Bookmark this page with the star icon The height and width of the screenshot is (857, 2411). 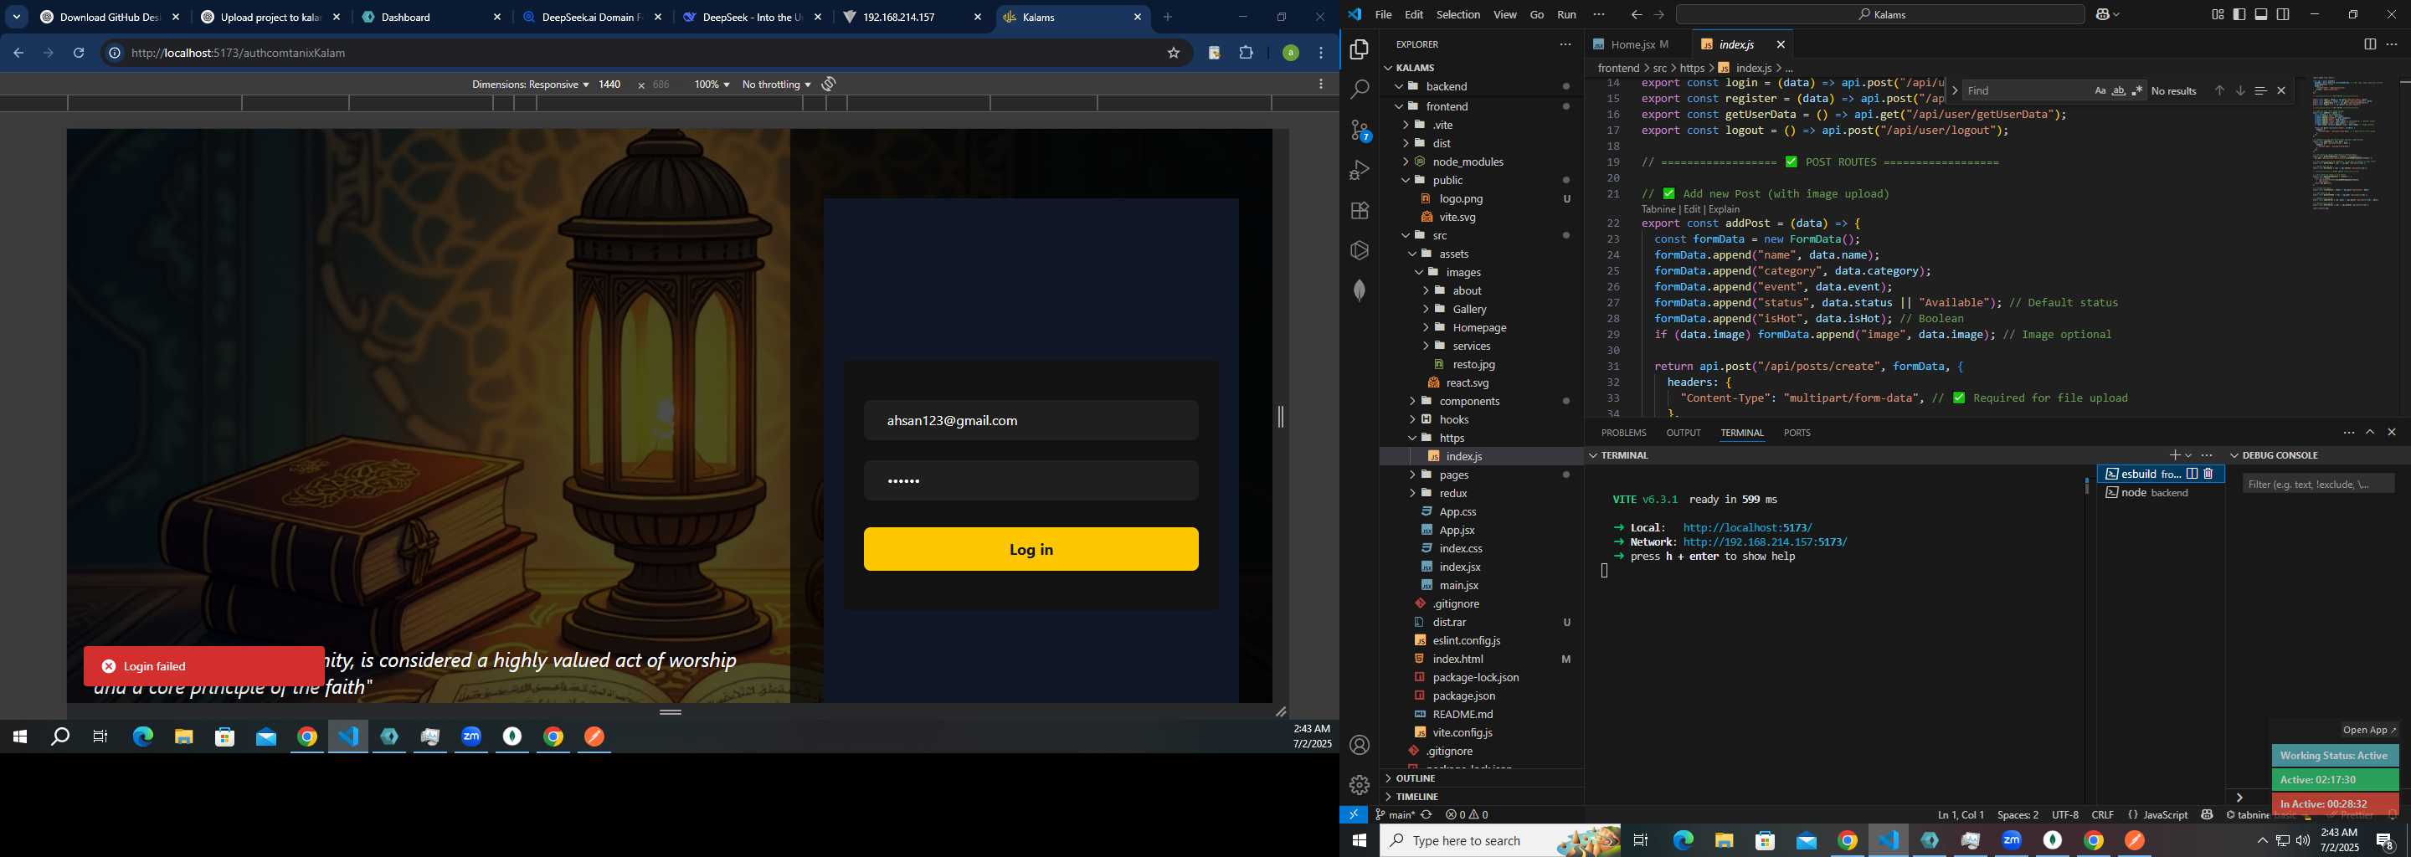pos(1173,54)
